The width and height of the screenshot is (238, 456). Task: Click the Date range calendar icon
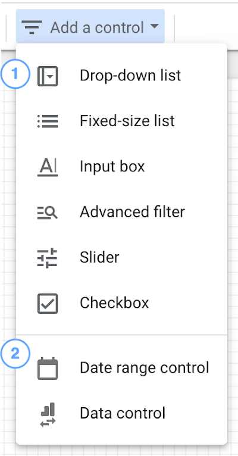point(48,368)
